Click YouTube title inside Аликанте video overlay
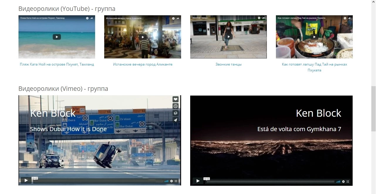Screen dimensions: 376x194 (124, 18)
